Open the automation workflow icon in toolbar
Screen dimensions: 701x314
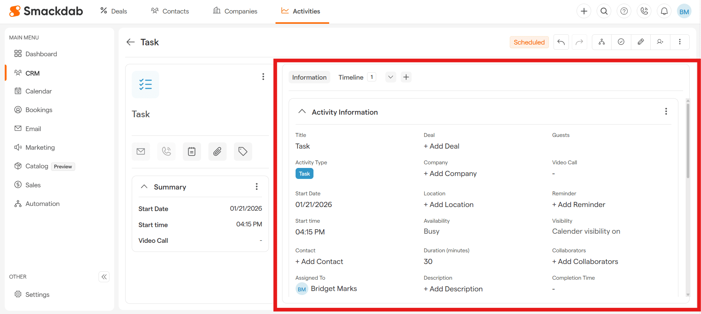[602, 42]
